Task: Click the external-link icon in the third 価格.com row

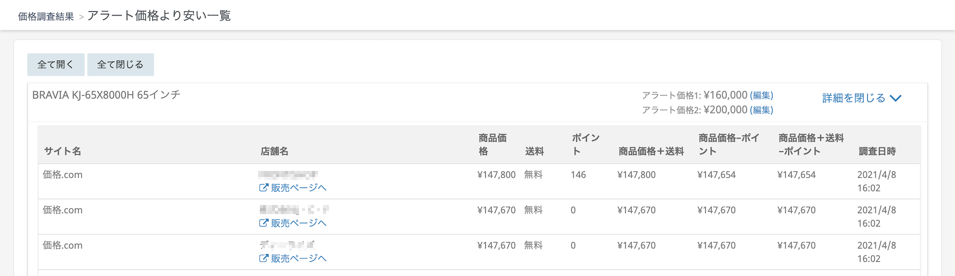Action: pos(263,258)
